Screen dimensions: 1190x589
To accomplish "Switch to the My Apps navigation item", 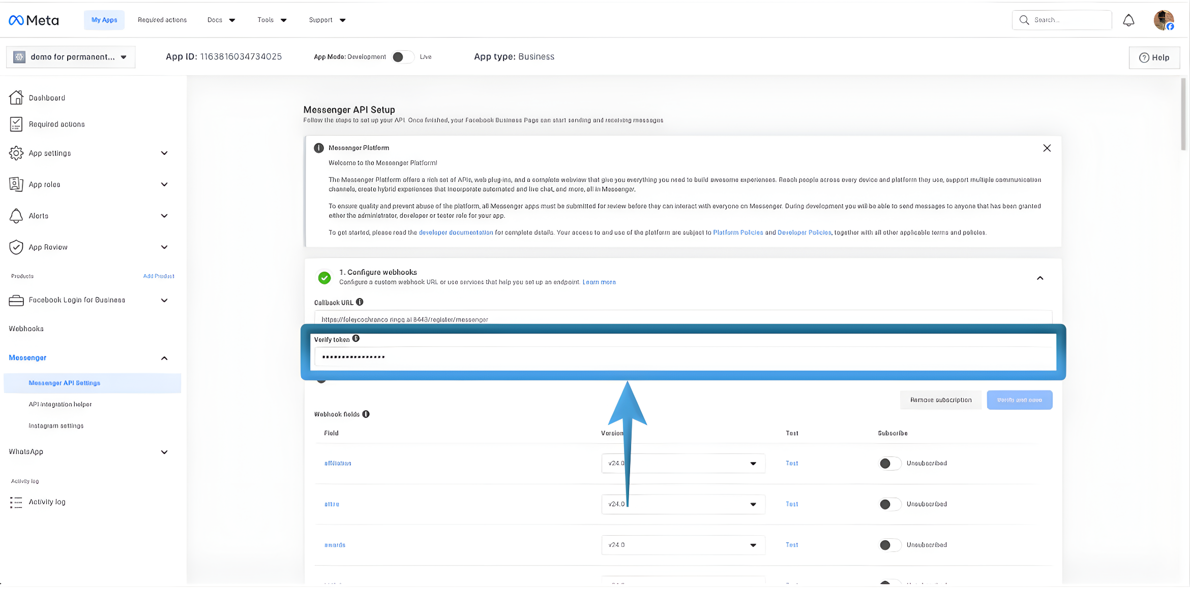I will pos(104,20).
